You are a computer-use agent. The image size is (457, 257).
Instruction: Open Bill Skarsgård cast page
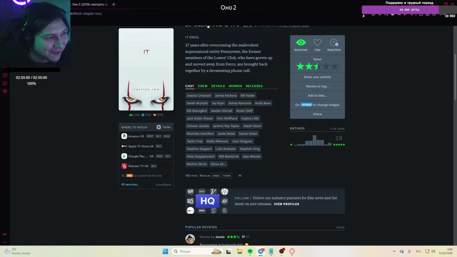click(x=197, y=111)
